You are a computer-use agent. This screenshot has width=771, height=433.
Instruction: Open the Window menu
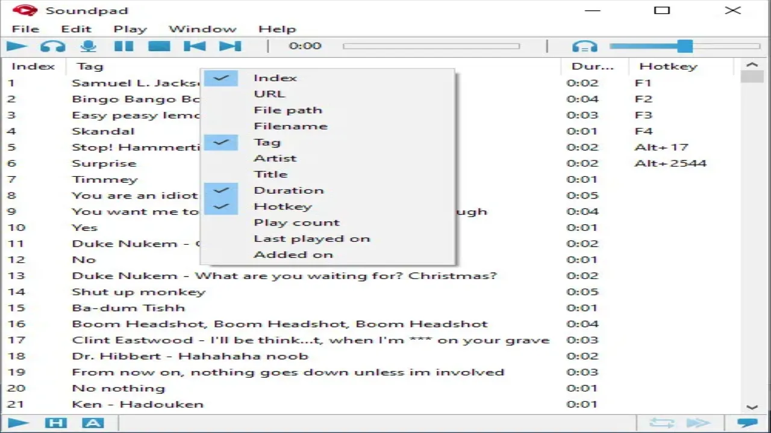click(x=202, y=28)
